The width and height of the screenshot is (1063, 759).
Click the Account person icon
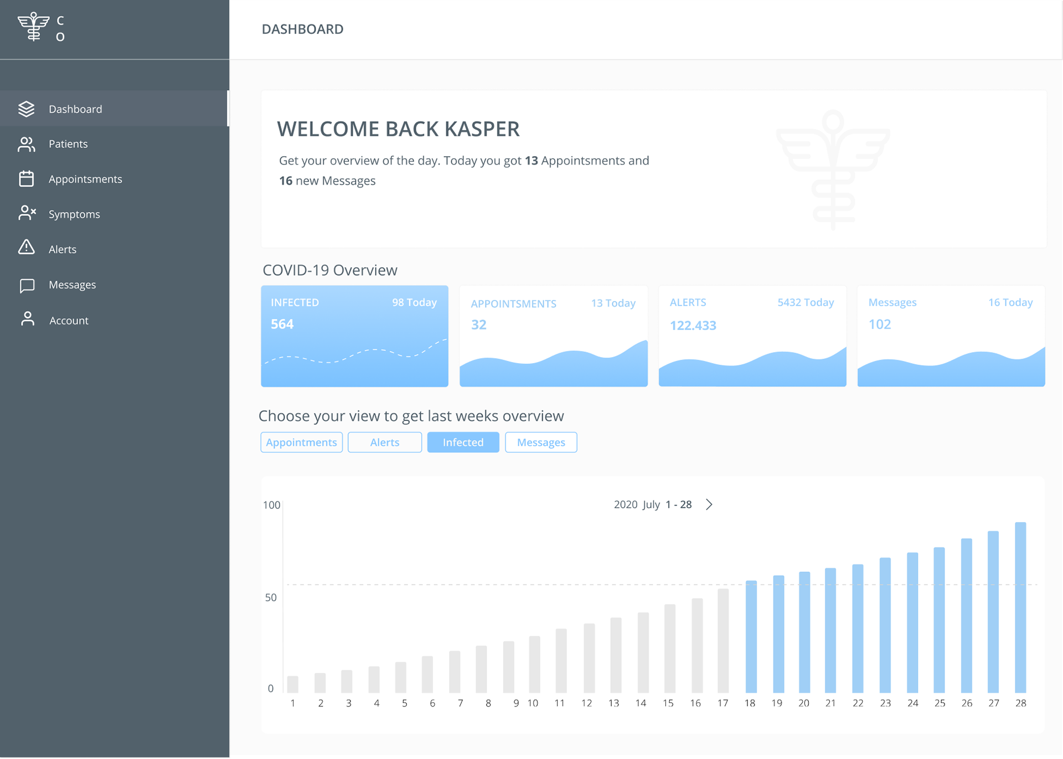[x=27, y=319]
